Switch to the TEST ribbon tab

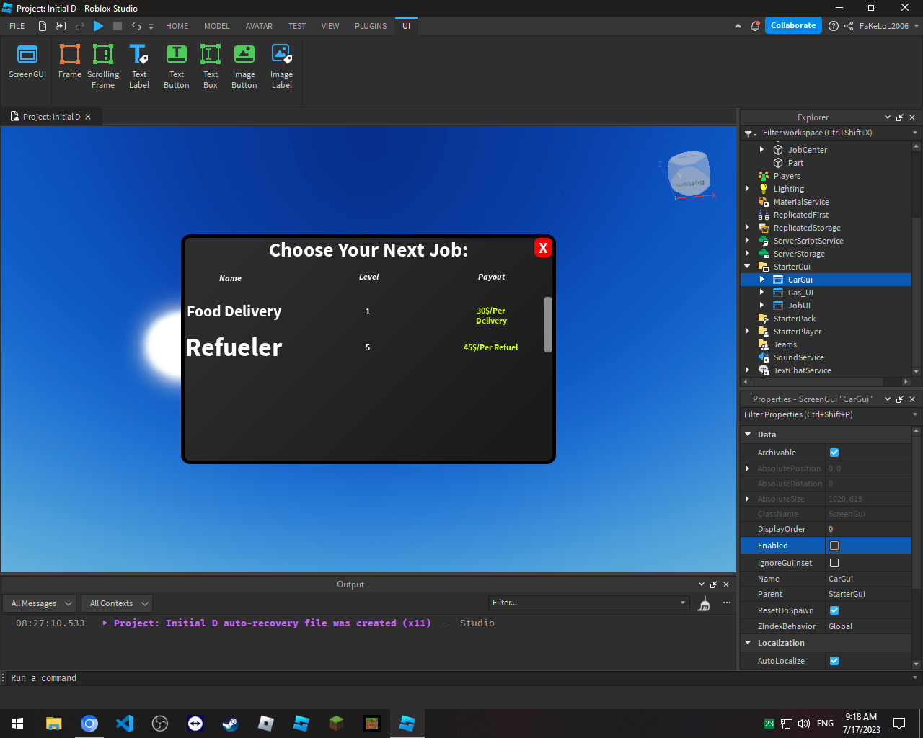[x=297, y=26]
